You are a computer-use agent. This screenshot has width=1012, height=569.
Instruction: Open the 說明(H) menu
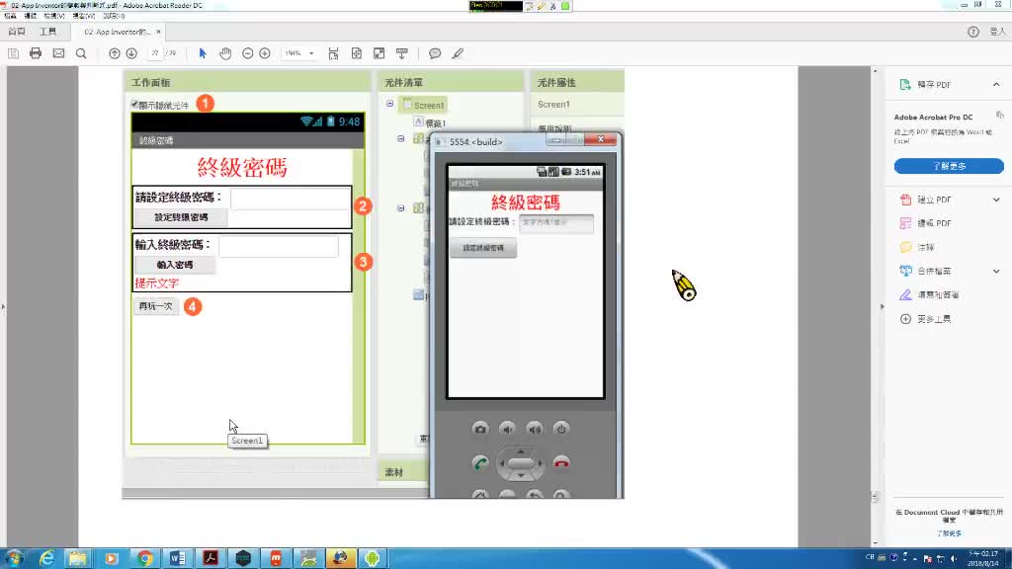114,16
